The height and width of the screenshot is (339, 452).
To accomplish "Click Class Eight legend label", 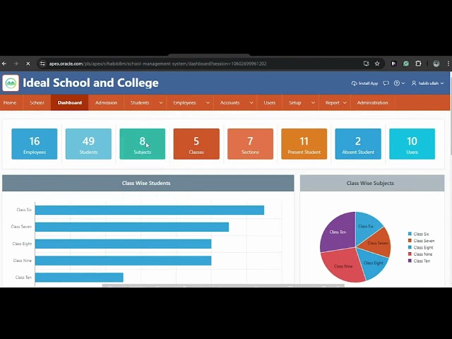I will click(x=423, y=247).
